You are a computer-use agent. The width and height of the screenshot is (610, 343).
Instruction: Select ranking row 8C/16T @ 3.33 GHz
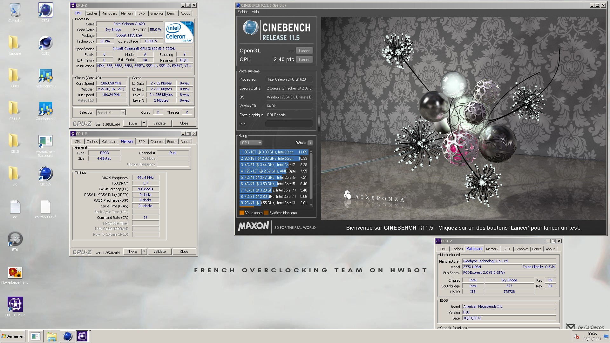tap(274, 152)
